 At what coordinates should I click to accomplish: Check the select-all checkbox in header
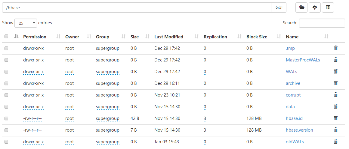pyautogui.click(x=6, y=37)
